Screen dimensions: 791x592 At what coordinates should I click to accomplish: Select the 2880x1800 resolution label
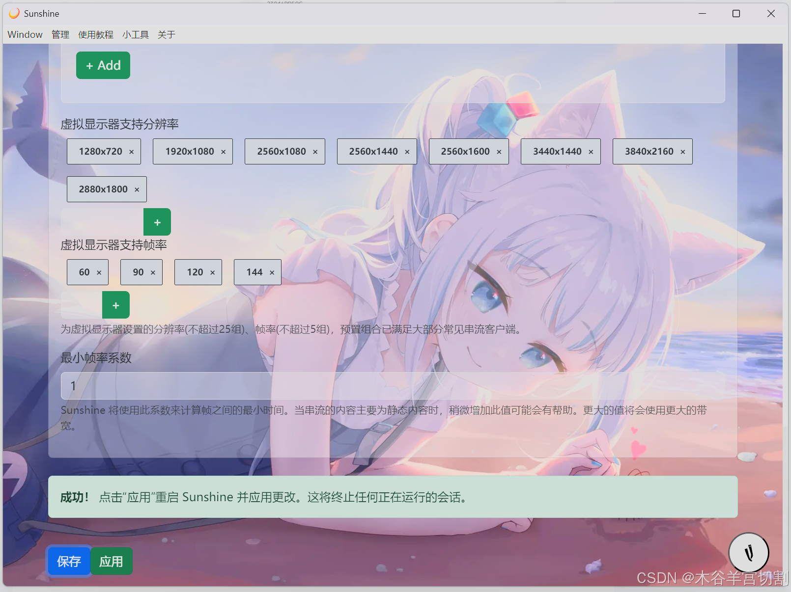[103, 189]
